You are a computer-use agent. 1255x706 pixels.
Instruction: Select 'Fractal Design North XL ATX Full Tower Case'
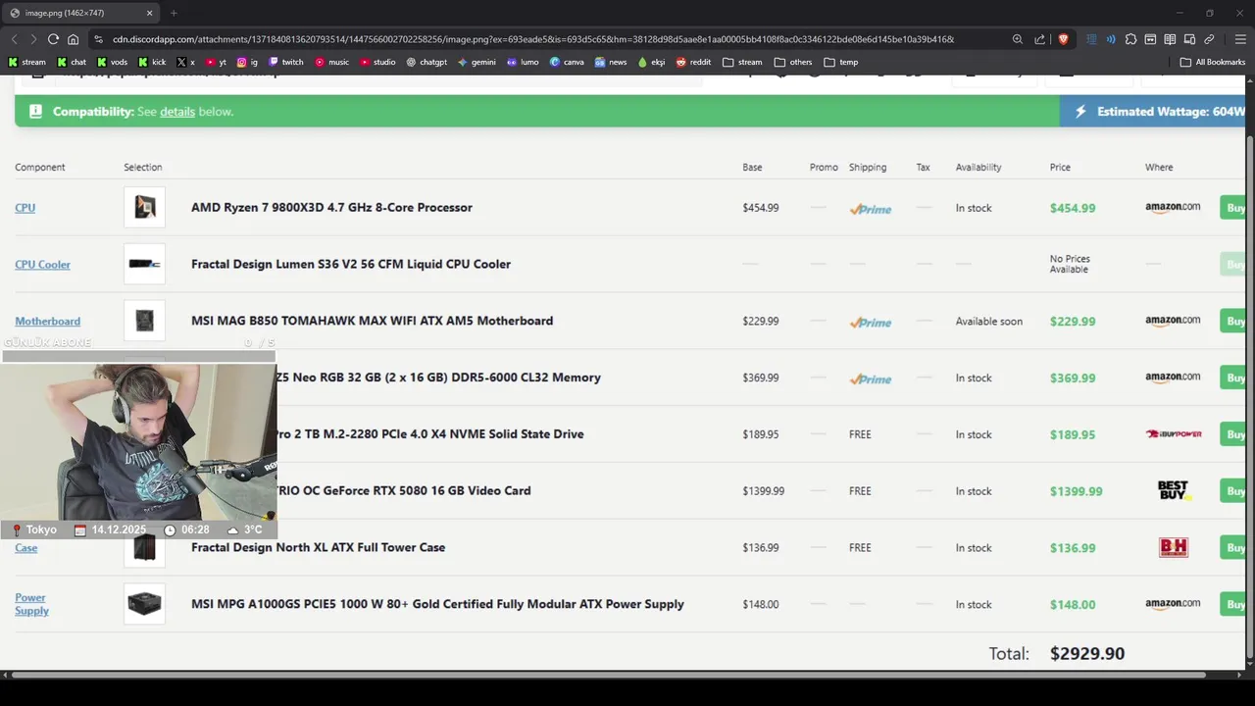click(318, 547)
